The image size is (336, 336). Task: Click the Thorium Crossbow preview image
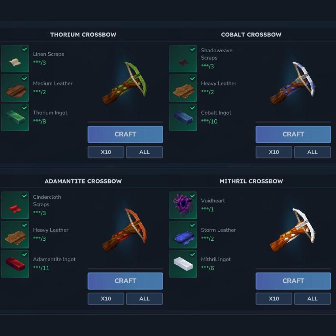click(125, 83)
